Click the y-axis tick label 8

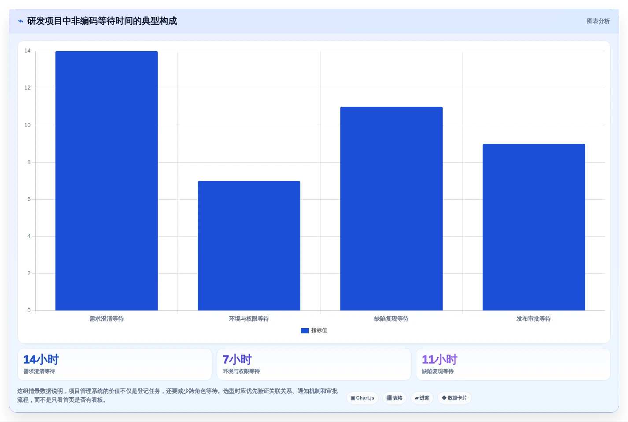pos(29,162)
